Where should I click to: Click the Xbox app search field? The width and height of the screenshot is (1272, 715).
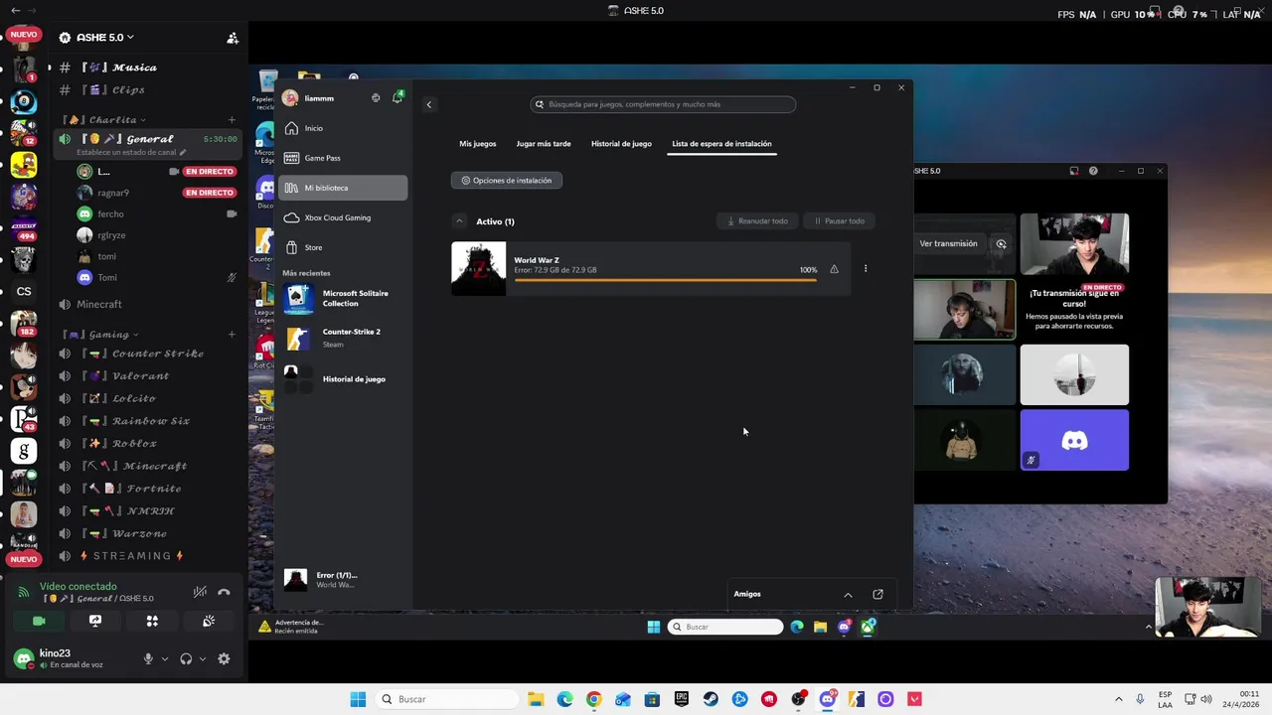[663, 104]
